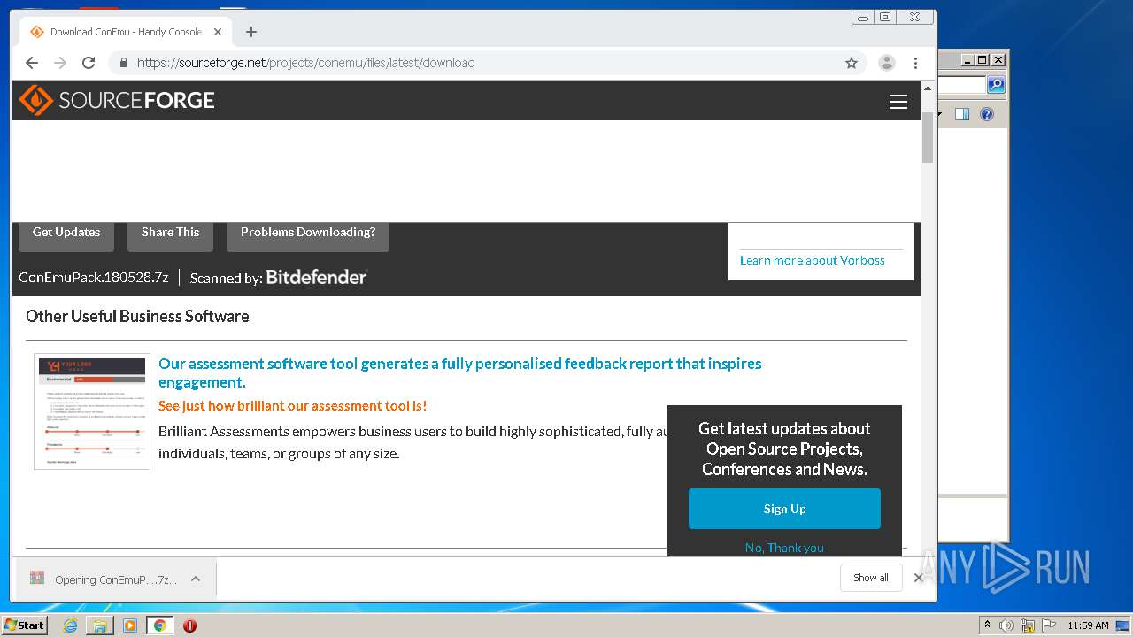
Task: Close the downloads bar
Action: (919, 578)
